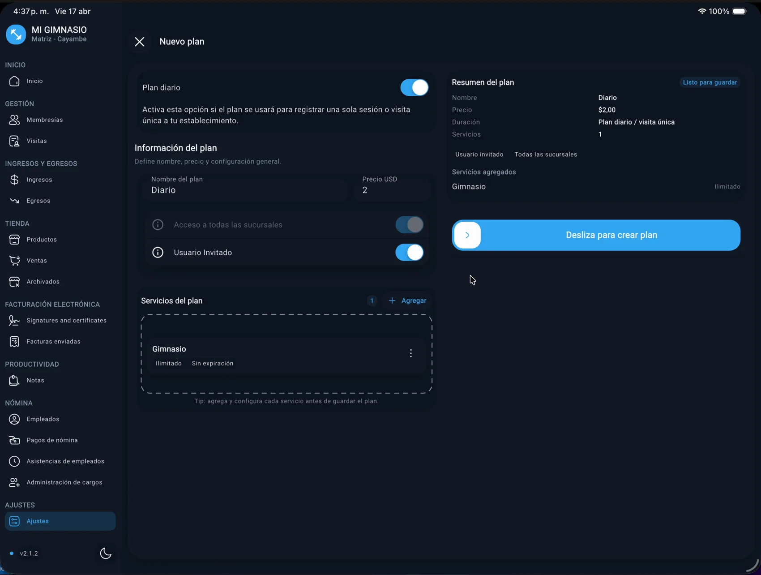Open Facturas enviadas menu item
The image size is (761, 575).
tap(53, 342)
